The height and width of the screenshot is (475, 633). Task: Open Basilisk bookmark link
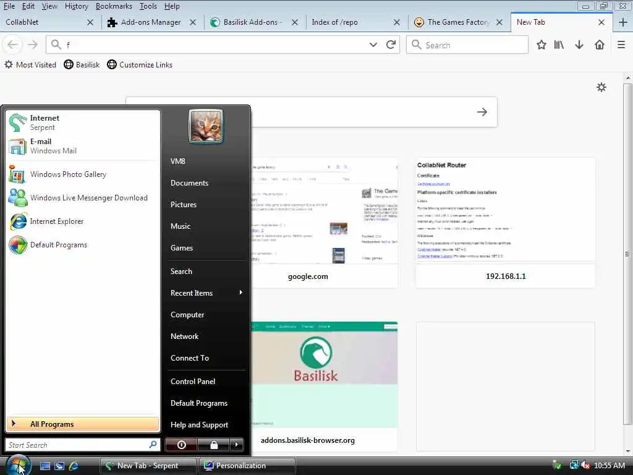click(x=82, y=64)
